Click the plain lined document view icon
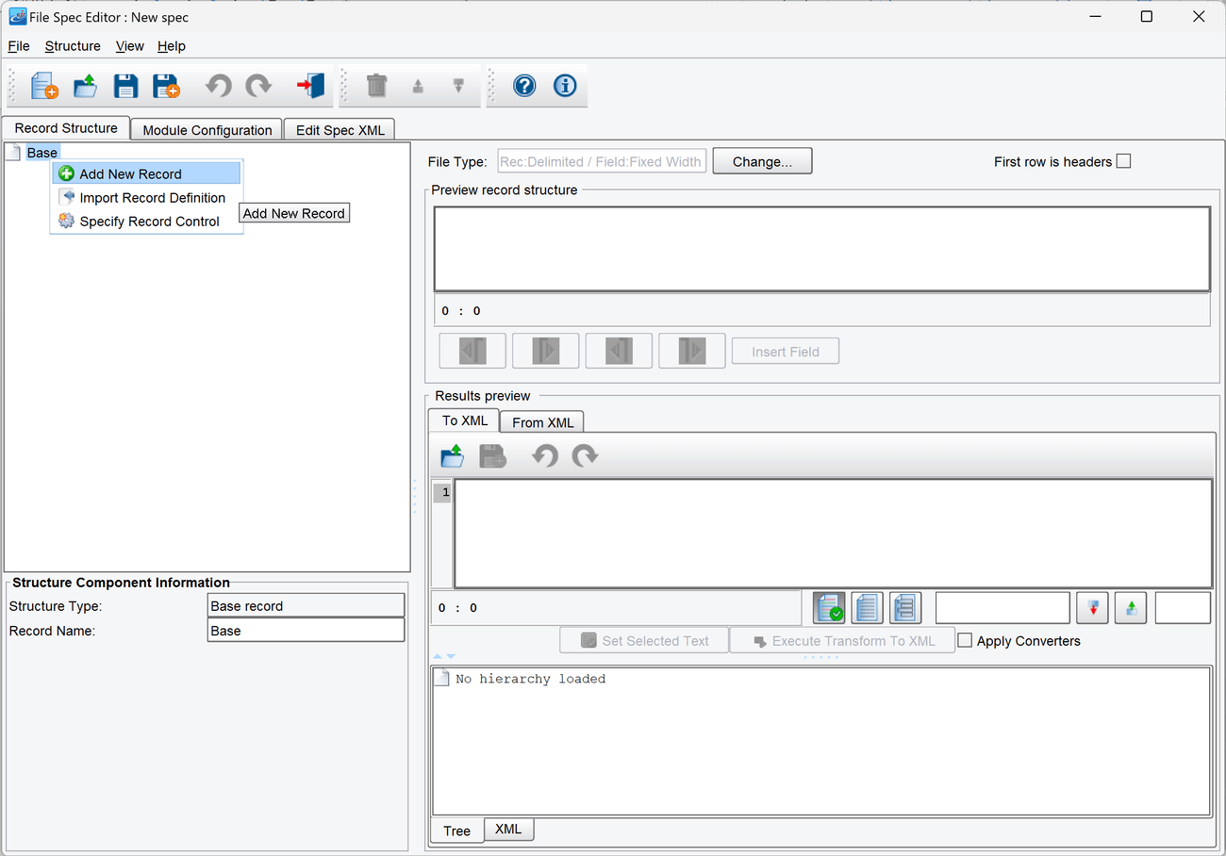 (867, 608)
